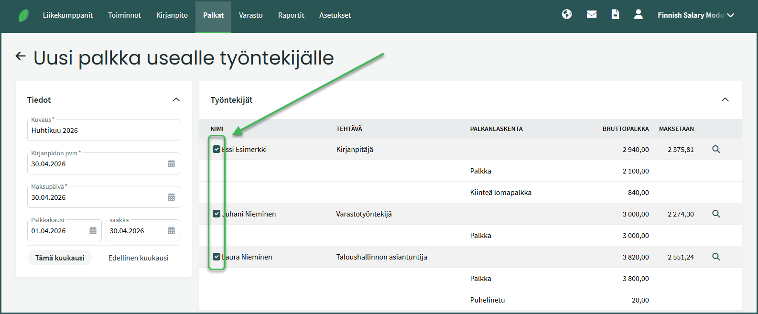
Task: Click the document icon in header
Action: pyautogui.click(x=615, y=14)
